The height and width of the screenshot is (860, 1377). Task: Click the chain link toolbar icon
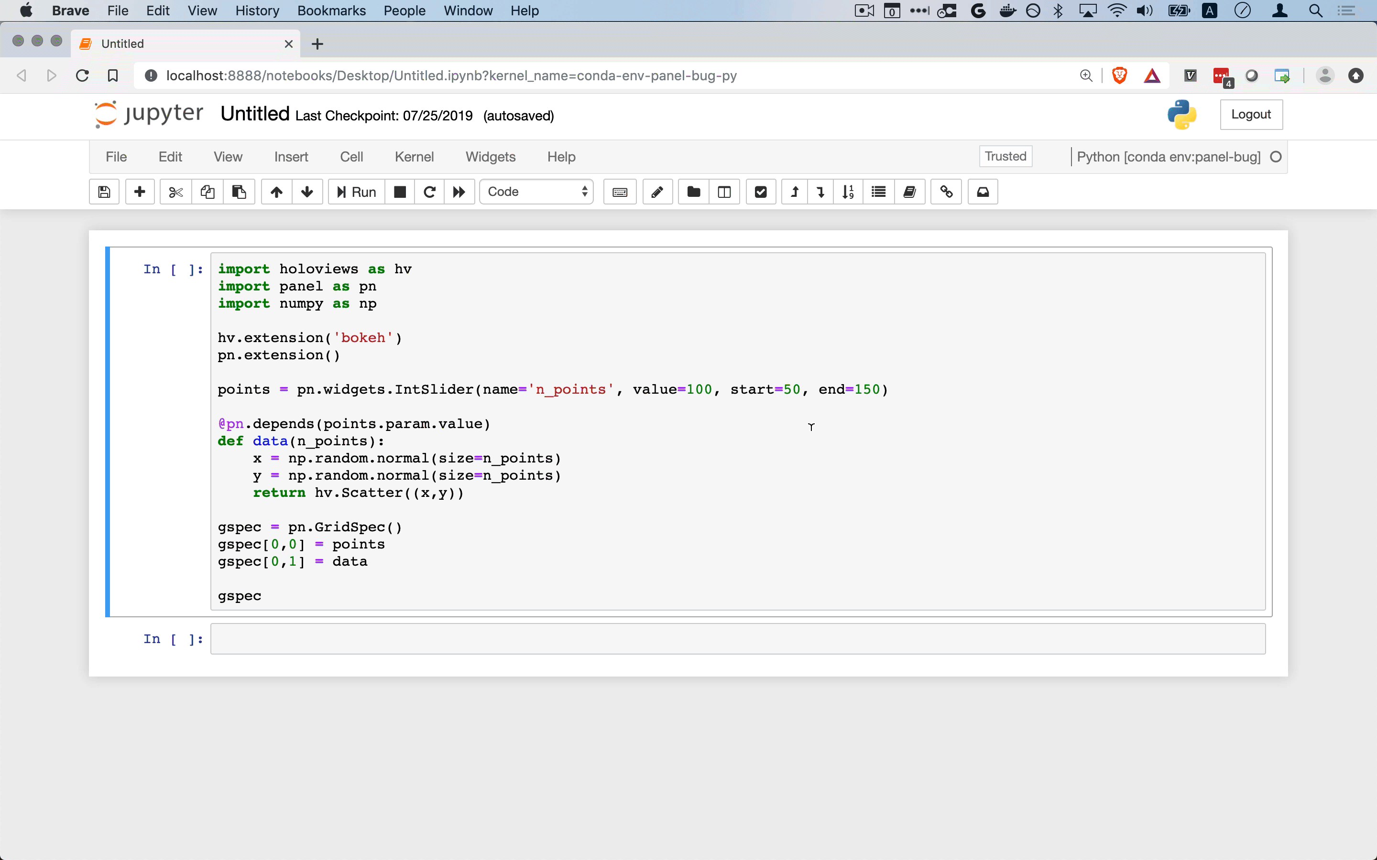point(946,192)
